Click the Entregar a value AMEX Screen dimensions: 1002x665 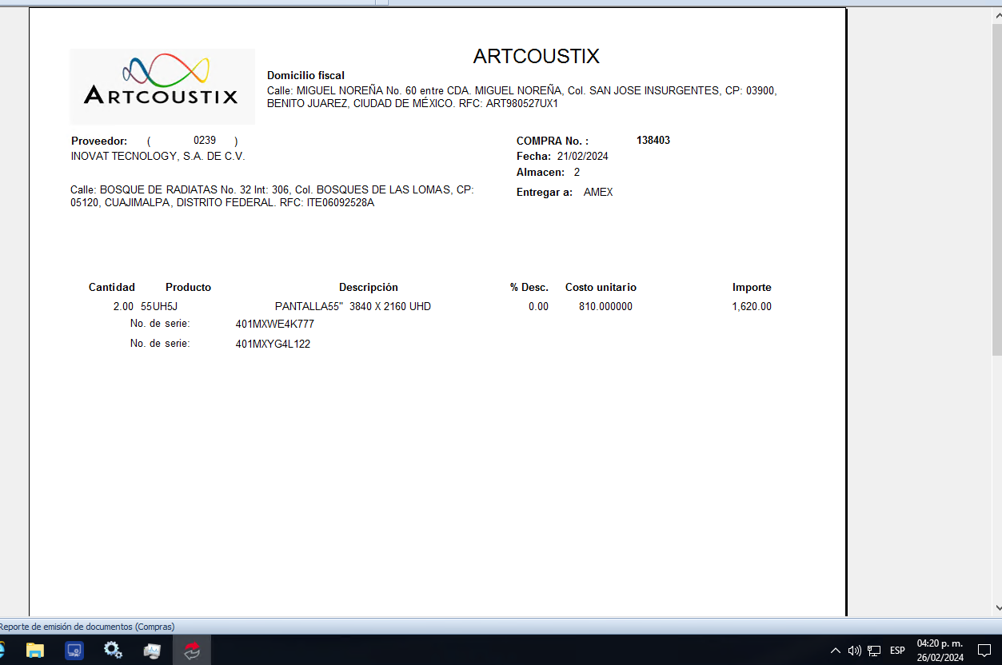point(598,192)
